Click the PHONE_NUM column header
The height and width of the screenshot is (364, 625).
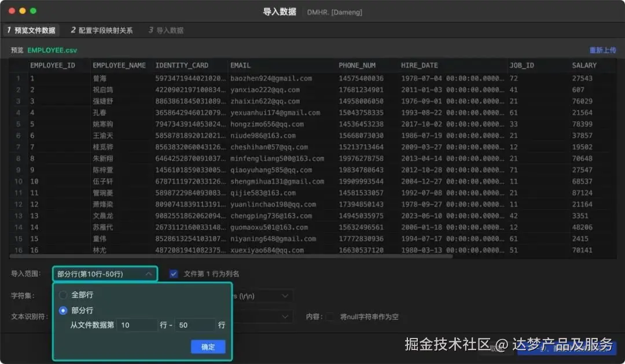[x=357, y=65]
